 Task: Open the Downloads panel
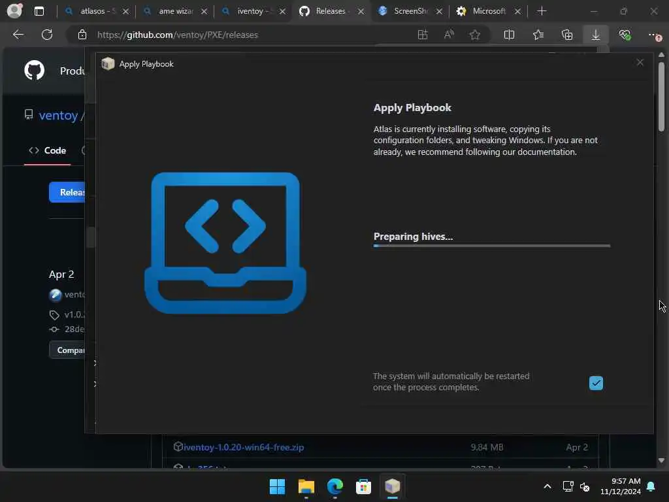[x=596, y=35]
